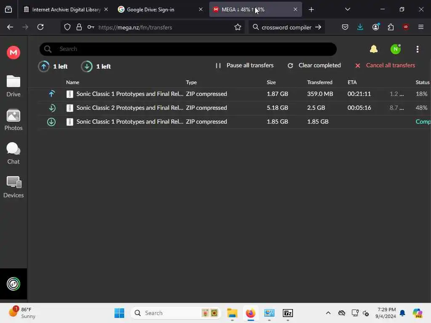Filter by downloads with 1 left

coord(96,66)
